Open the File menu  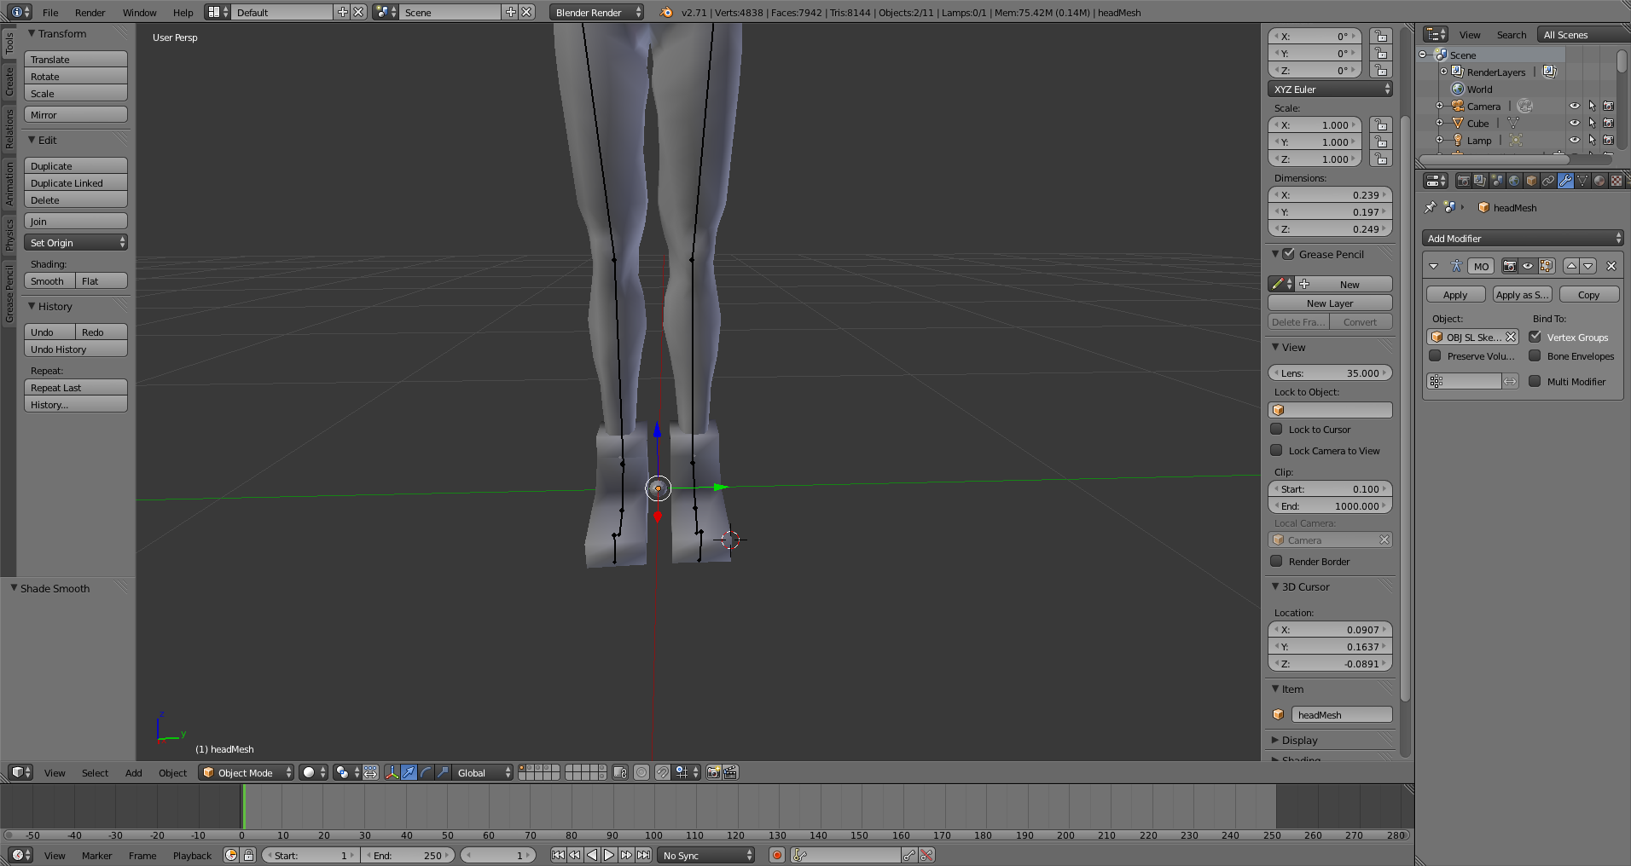tap(50, 12)
